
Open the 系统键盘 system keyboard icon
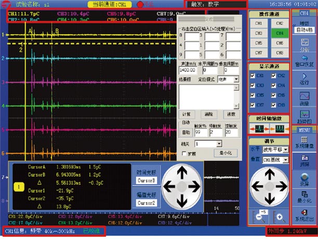304,141
